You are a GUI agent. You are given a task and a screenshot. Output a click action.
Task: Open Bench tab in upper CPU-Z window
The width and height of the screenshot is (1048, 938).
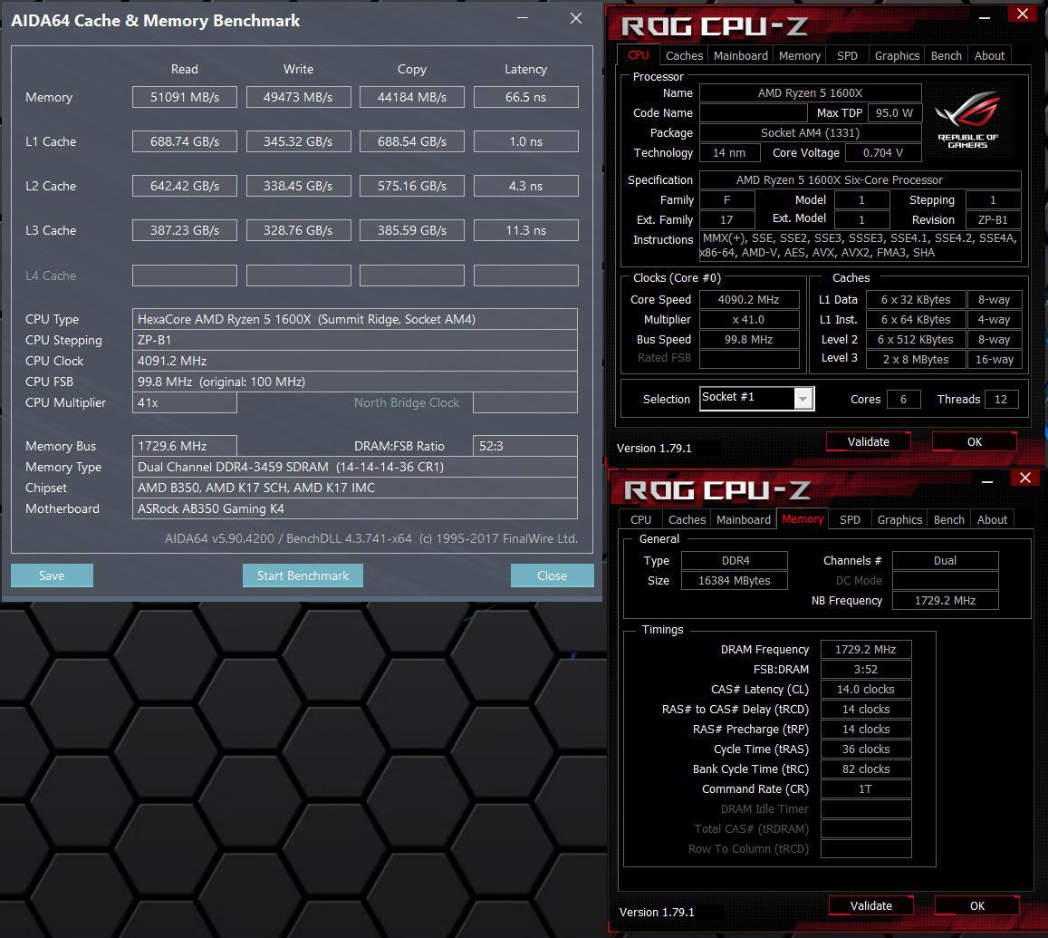pyautogui.click(x=947, y=55)
